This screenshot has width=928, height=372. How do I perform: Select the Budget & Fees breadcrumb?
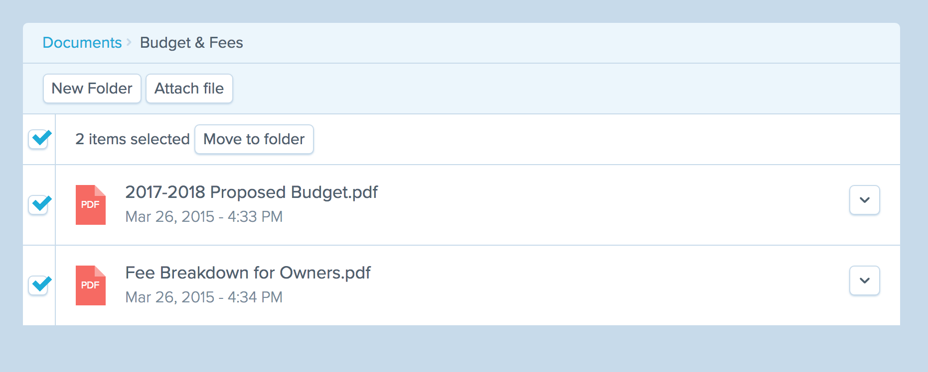pyautogui.click(x=191, y=43)
